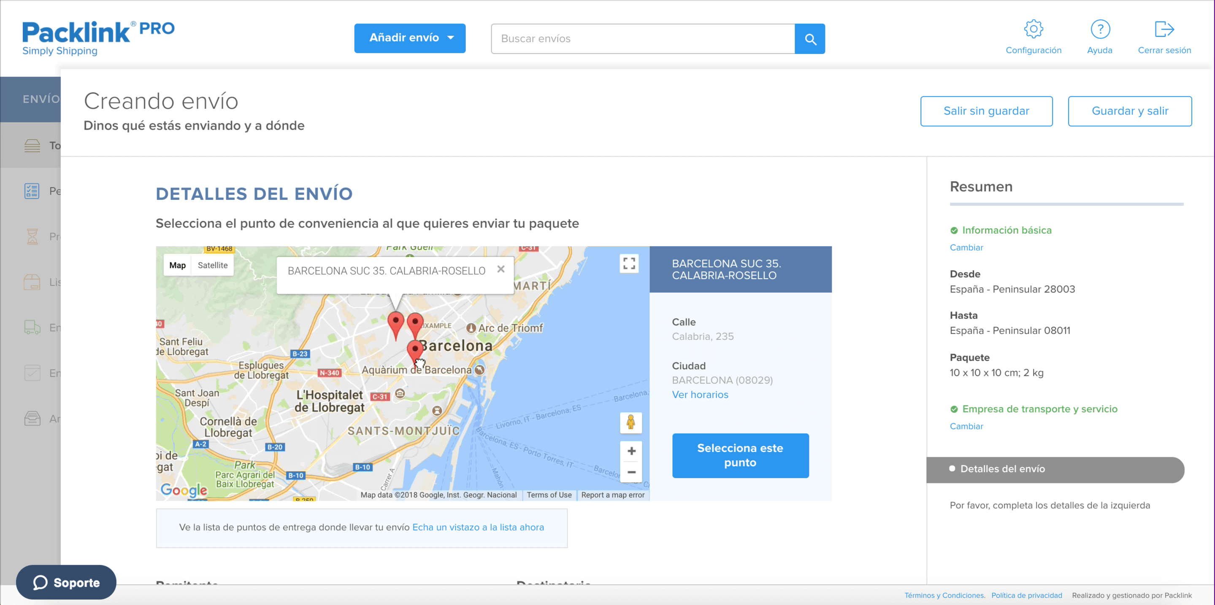Open Echa un vistazo a la lista ahora link

(x=478, y=528)
